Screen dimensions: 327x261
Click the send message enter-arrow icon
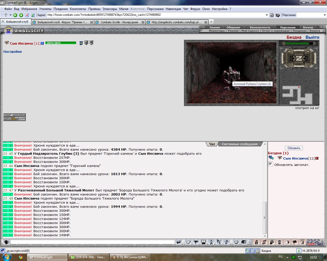(179, 242)
